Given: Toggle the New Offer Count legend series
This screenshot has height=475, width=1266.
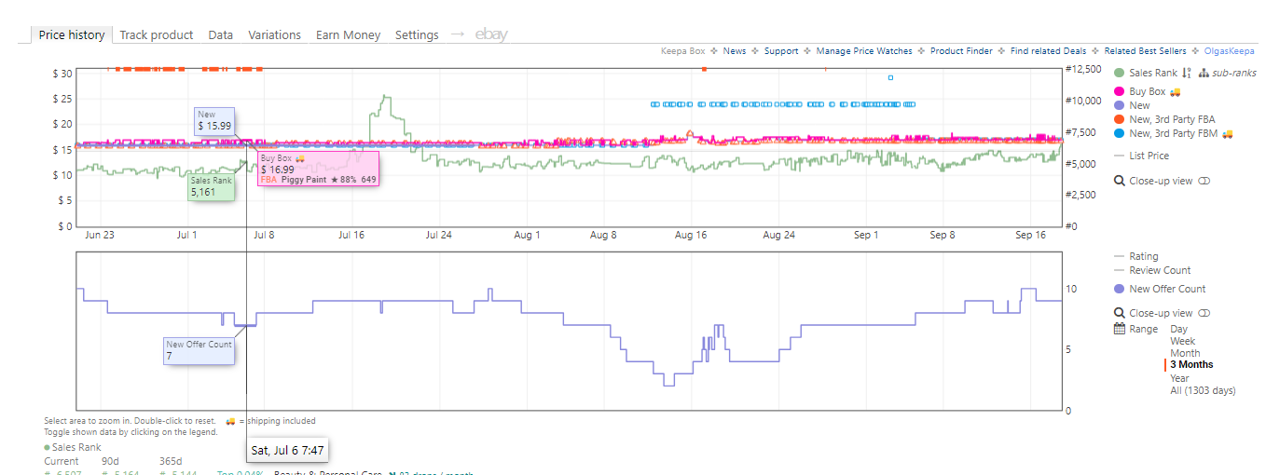Looking at the screenshot, I should pyautogui.click(x=1160, y=289).
